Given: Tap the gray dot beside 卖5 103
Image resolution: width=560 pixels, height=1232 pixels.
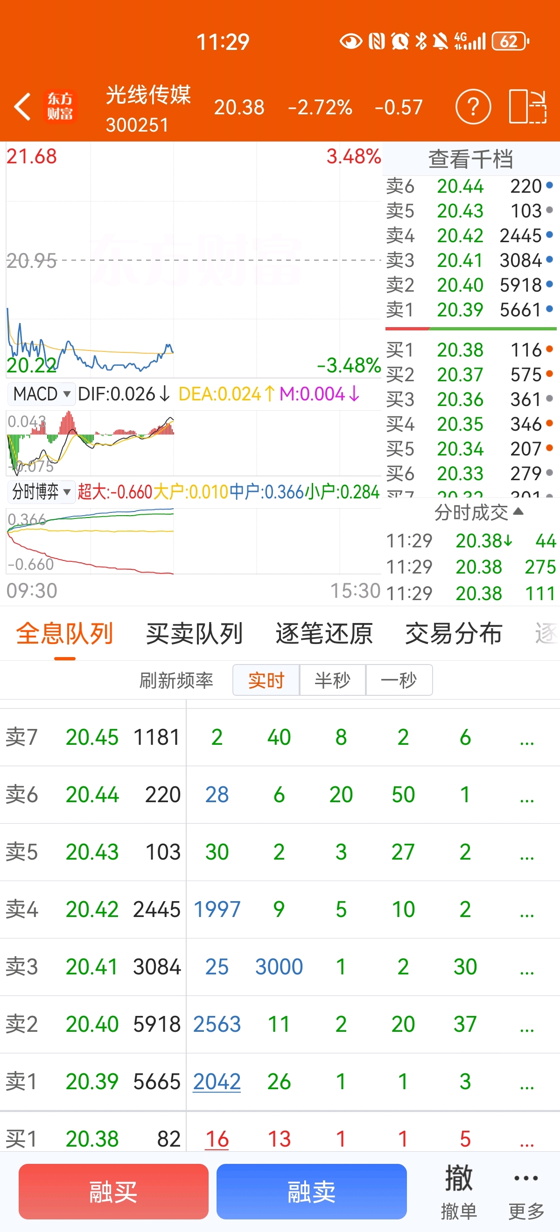Looking at the screenshot, I should point(549,210).
